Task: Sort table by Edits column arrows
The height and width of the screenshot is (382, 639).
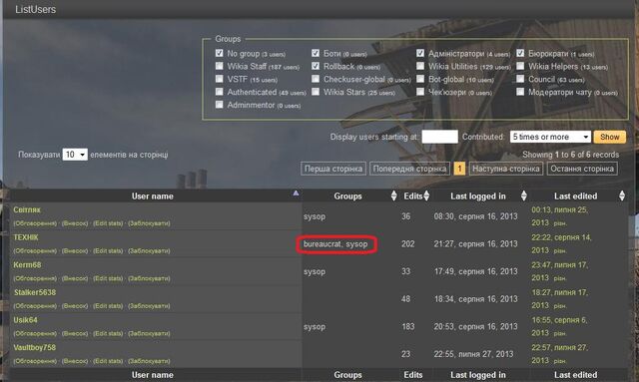Action: [426, 195]
